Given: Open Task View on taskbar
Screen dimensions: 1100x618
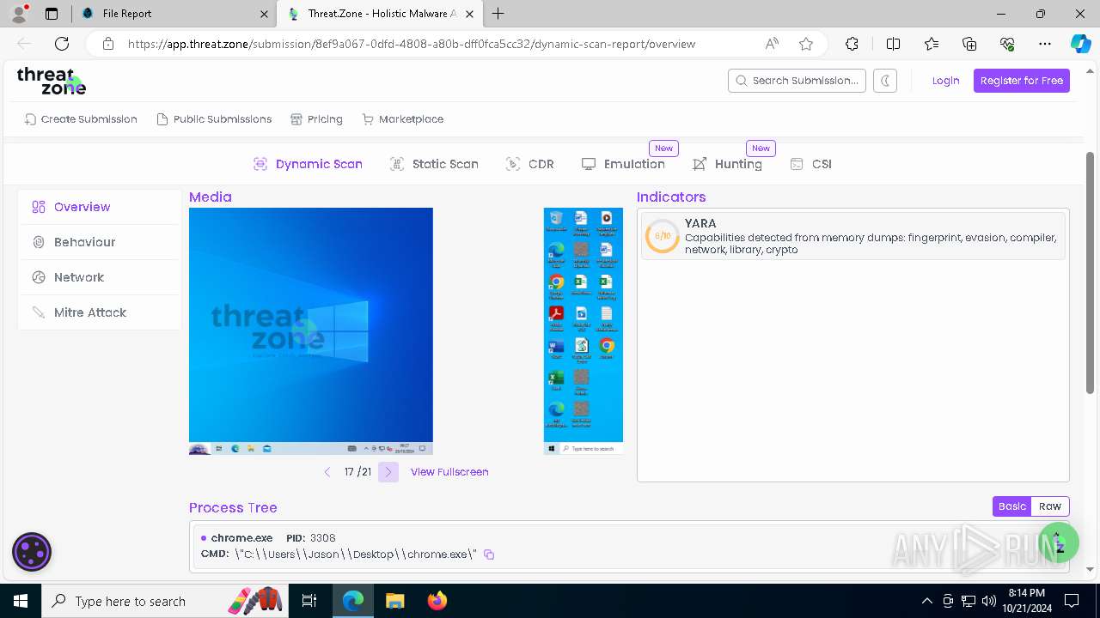Looking at the screenshot, I should [x=310, y=601].
